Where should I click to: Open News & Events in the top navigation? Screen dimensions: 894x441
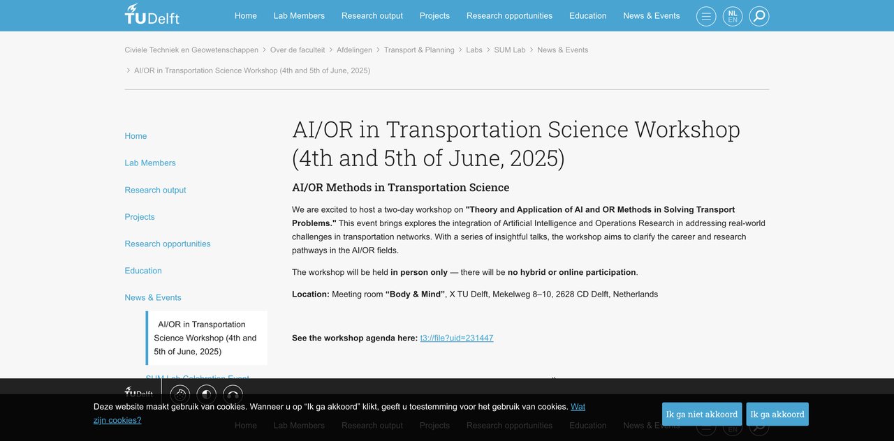pos(652,15)
